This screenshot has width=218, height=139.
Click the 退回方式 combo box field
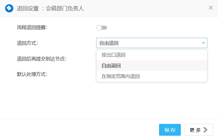148,43
